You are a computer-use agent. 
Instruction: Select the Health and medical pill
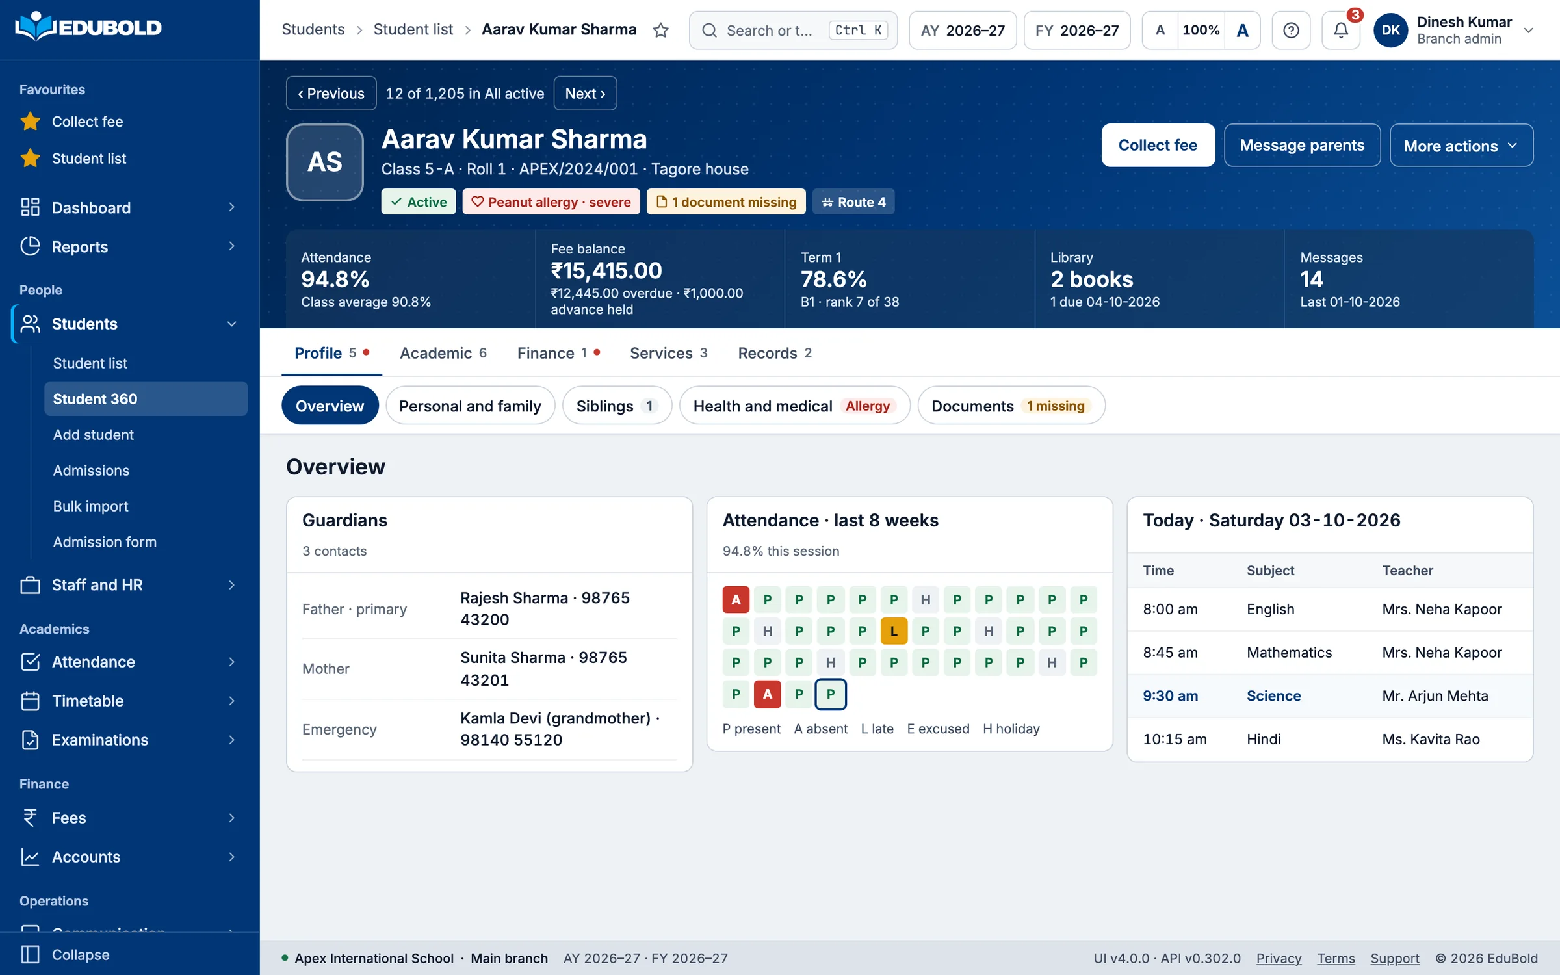(x=794, y=406)
